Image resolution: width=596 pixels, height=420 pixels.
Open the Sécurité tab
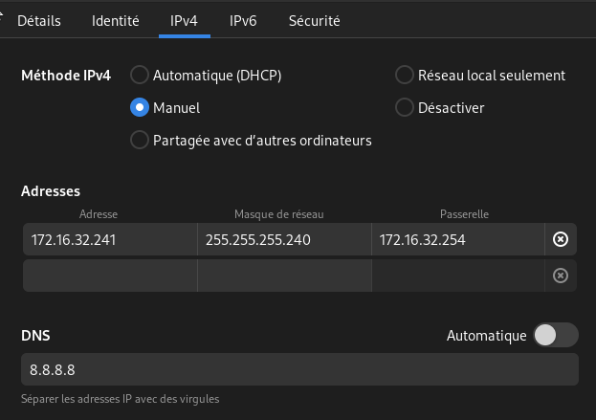click(x=314, y=20)
